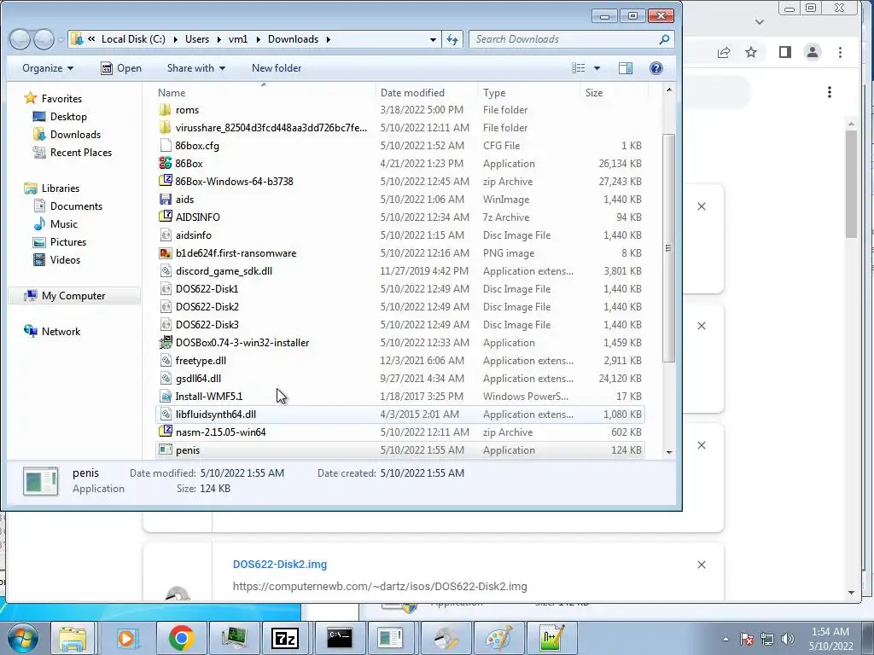
Task: Click the file list scrollbar down arrow
Action: pos(669,452)
